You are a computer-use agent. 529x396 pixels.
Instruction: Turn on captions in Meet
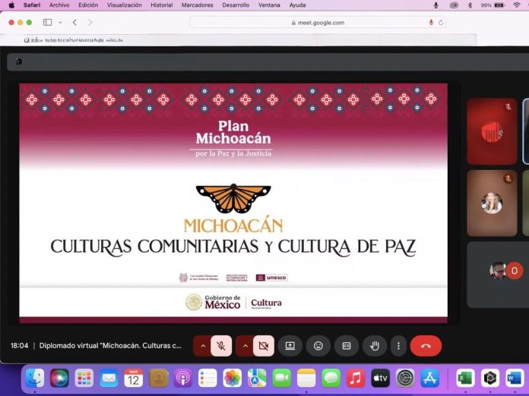pyautogui.click(x=347, y=346)
